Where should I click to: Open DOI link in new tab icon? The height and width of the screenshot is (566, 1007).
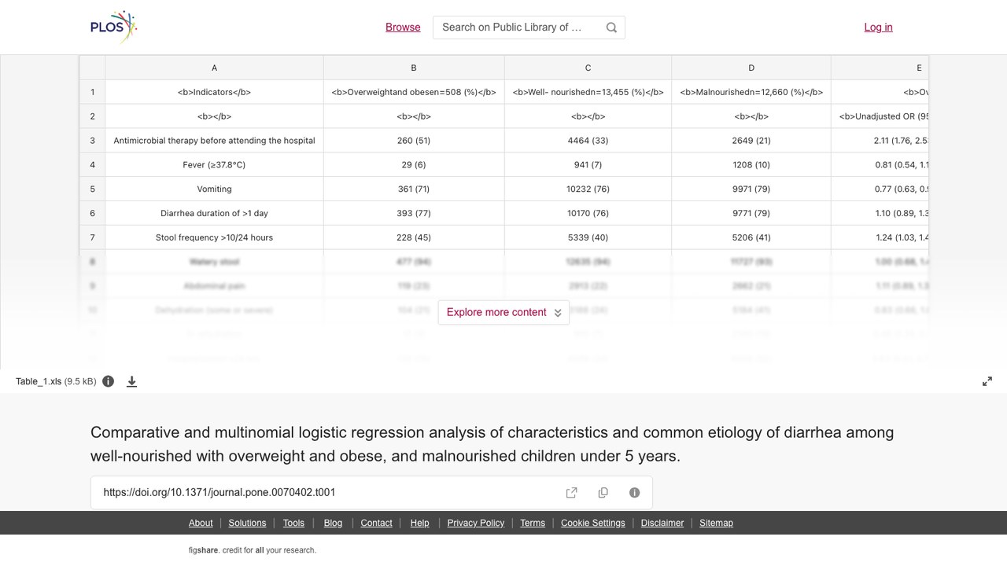[x=572, y=493]
